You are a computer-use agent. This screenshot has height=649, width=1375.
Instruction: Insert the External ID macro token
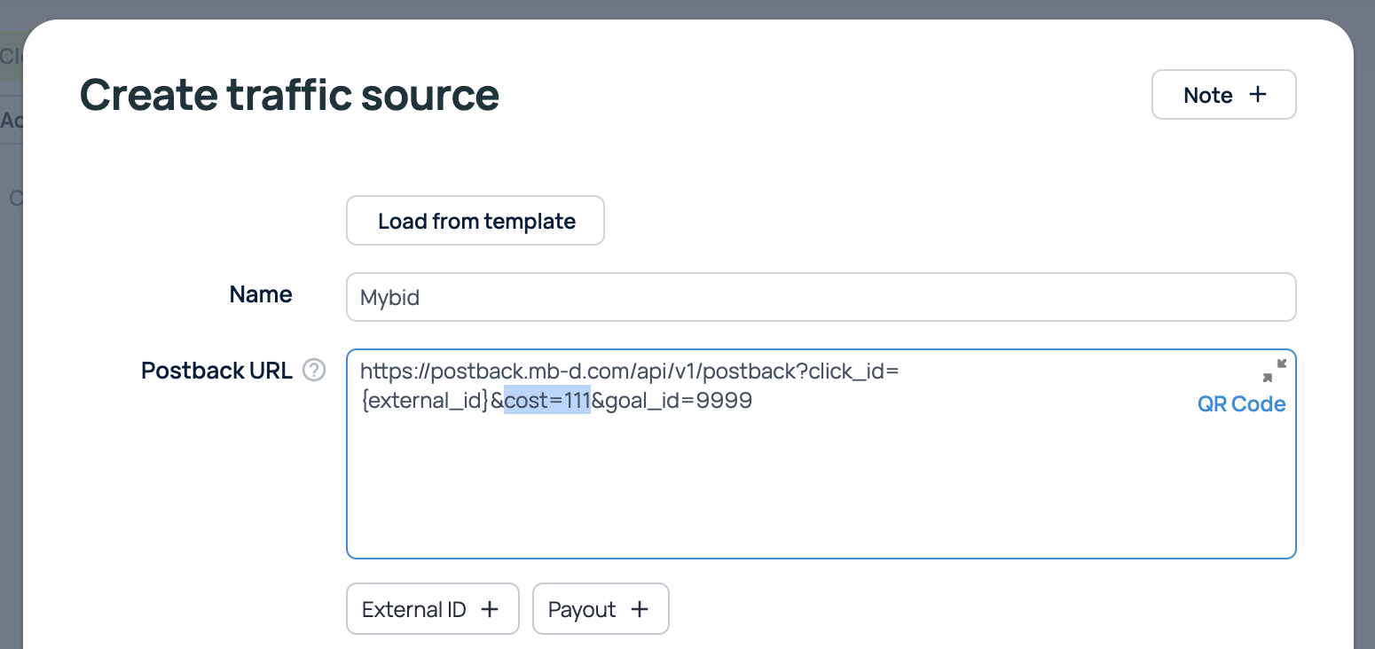click(415, 609)
